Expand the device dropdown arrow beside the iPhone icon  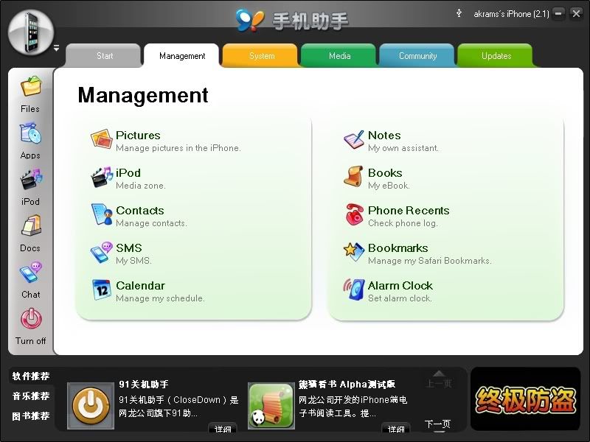coord(57,48)
